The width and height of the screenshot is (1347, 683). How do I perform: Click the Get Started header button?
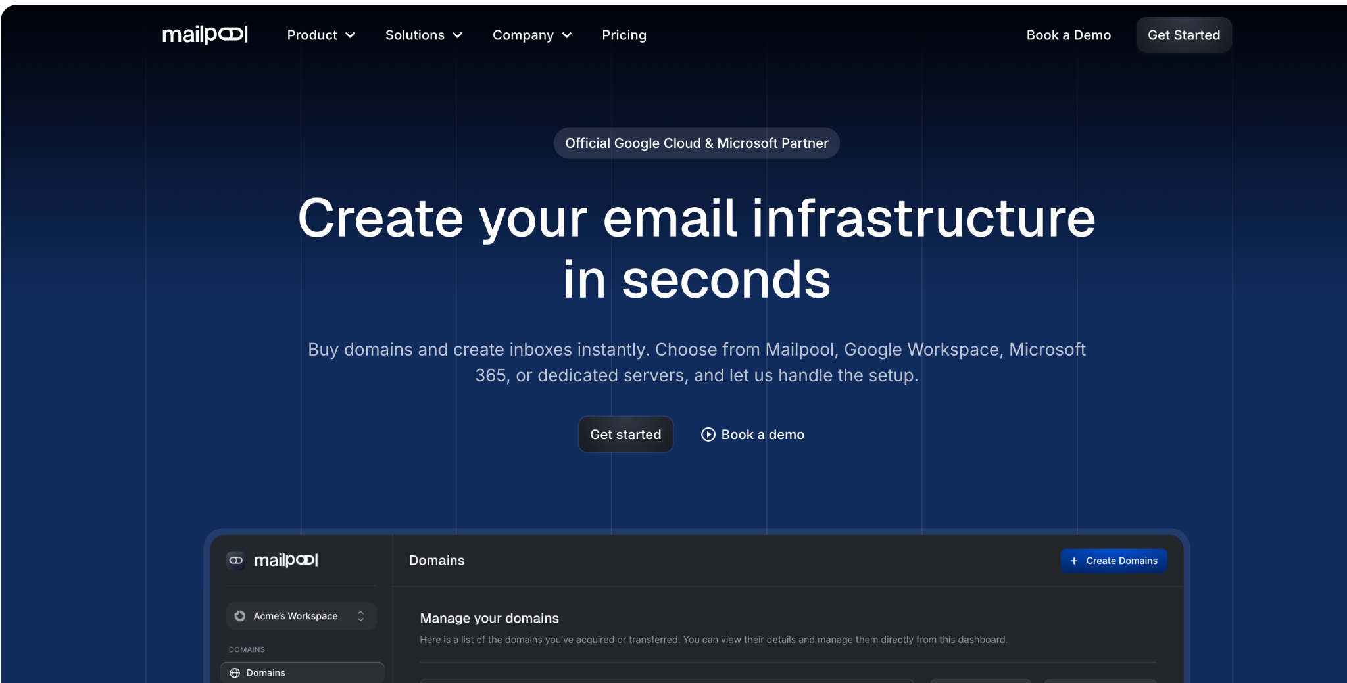[1184, 35]
